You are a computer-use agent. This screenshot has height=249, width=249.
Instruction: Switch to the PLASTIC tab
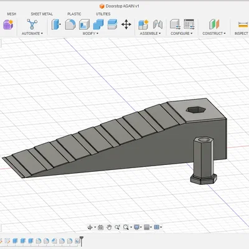(74, 14)
